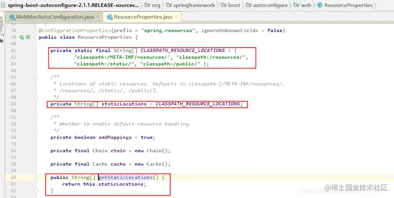
Task: Click line number 41 in gutter
Action: tap(13, 50)
